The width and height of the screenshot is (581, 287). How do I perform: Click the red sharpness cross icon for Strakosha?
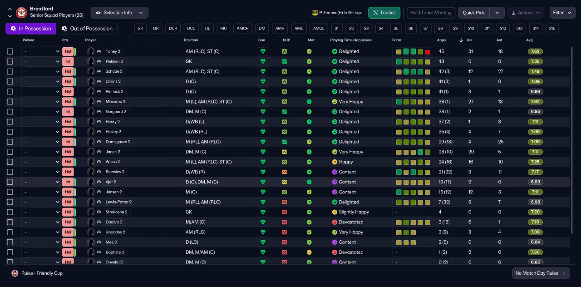tap(284, 212)
